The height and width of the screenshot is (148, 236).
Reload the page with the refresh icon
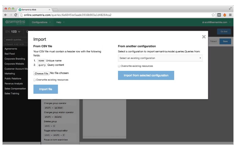coord(16,15)
